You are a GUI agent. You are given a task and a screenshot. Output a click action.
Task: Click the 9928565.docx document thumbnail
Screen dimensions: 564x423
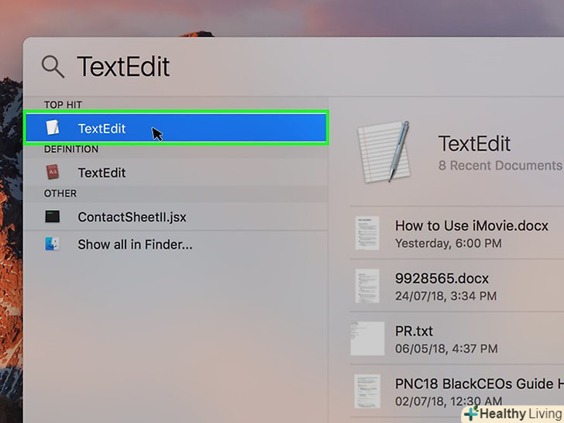click(x=367, y=286)
